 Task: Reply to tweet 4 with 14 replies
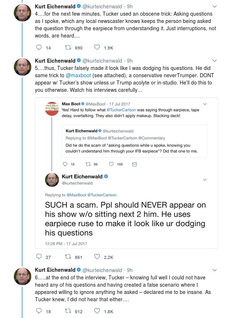[39, 47]
